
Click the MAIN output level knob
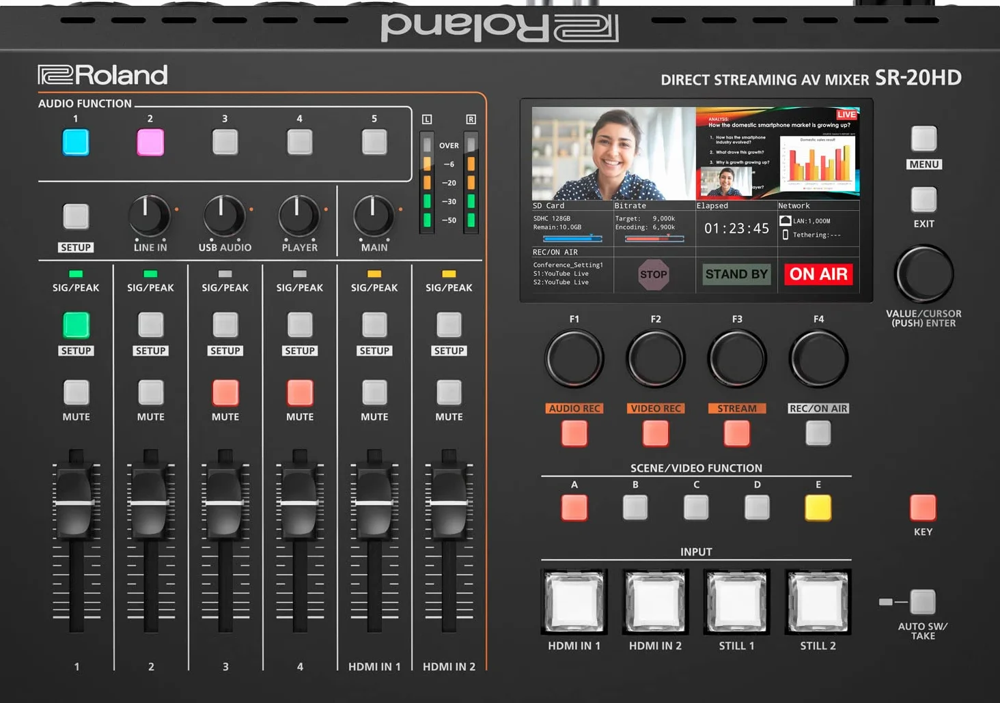(x=373, y=216)
